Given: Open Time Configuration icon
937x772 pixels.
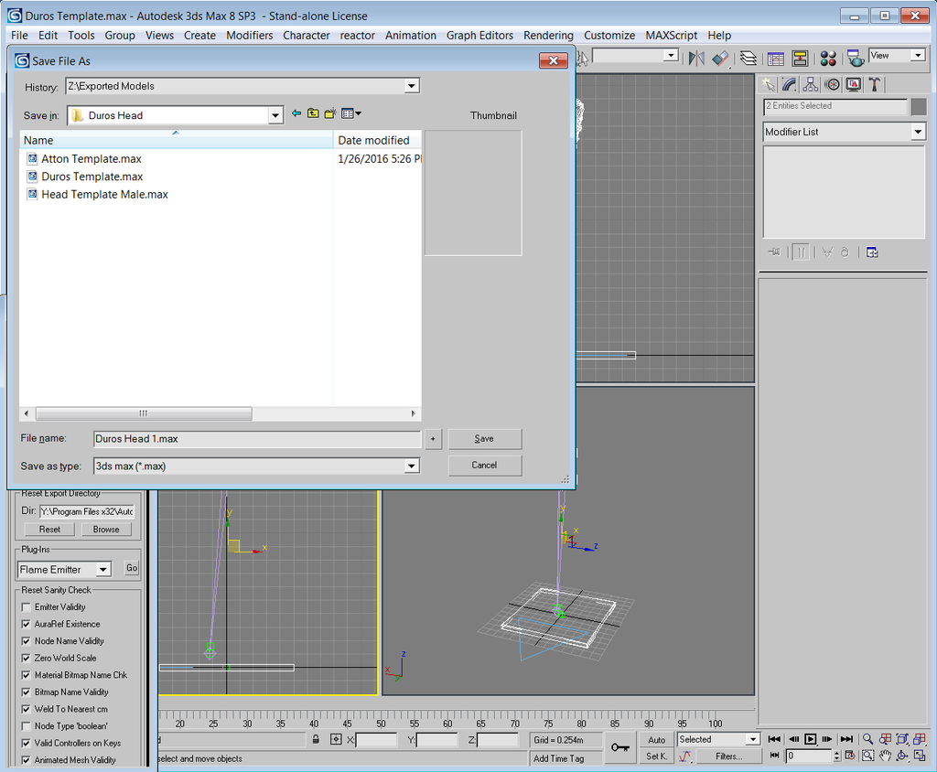Looking at the screenshot, I should (850, 756).
